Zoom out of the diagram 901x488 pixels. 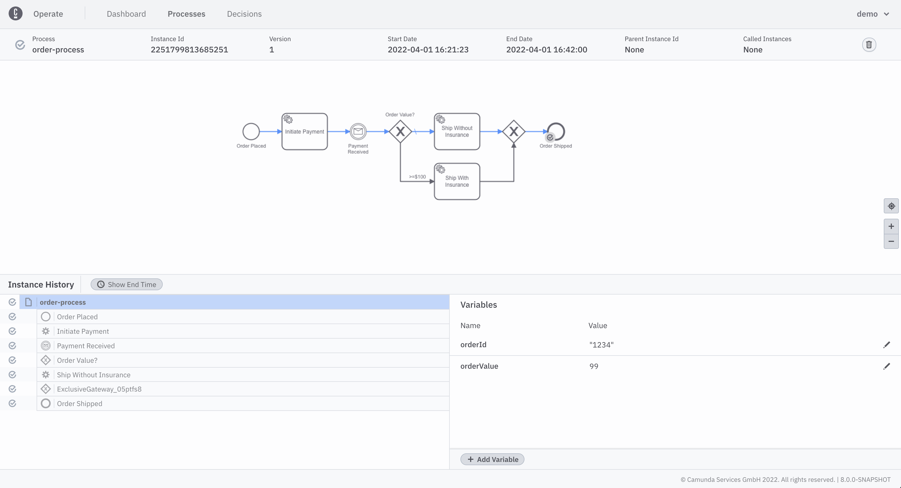[x=891, y=241]
